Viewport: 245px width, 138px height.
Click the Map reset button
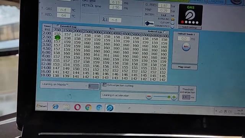pos(185,67)
